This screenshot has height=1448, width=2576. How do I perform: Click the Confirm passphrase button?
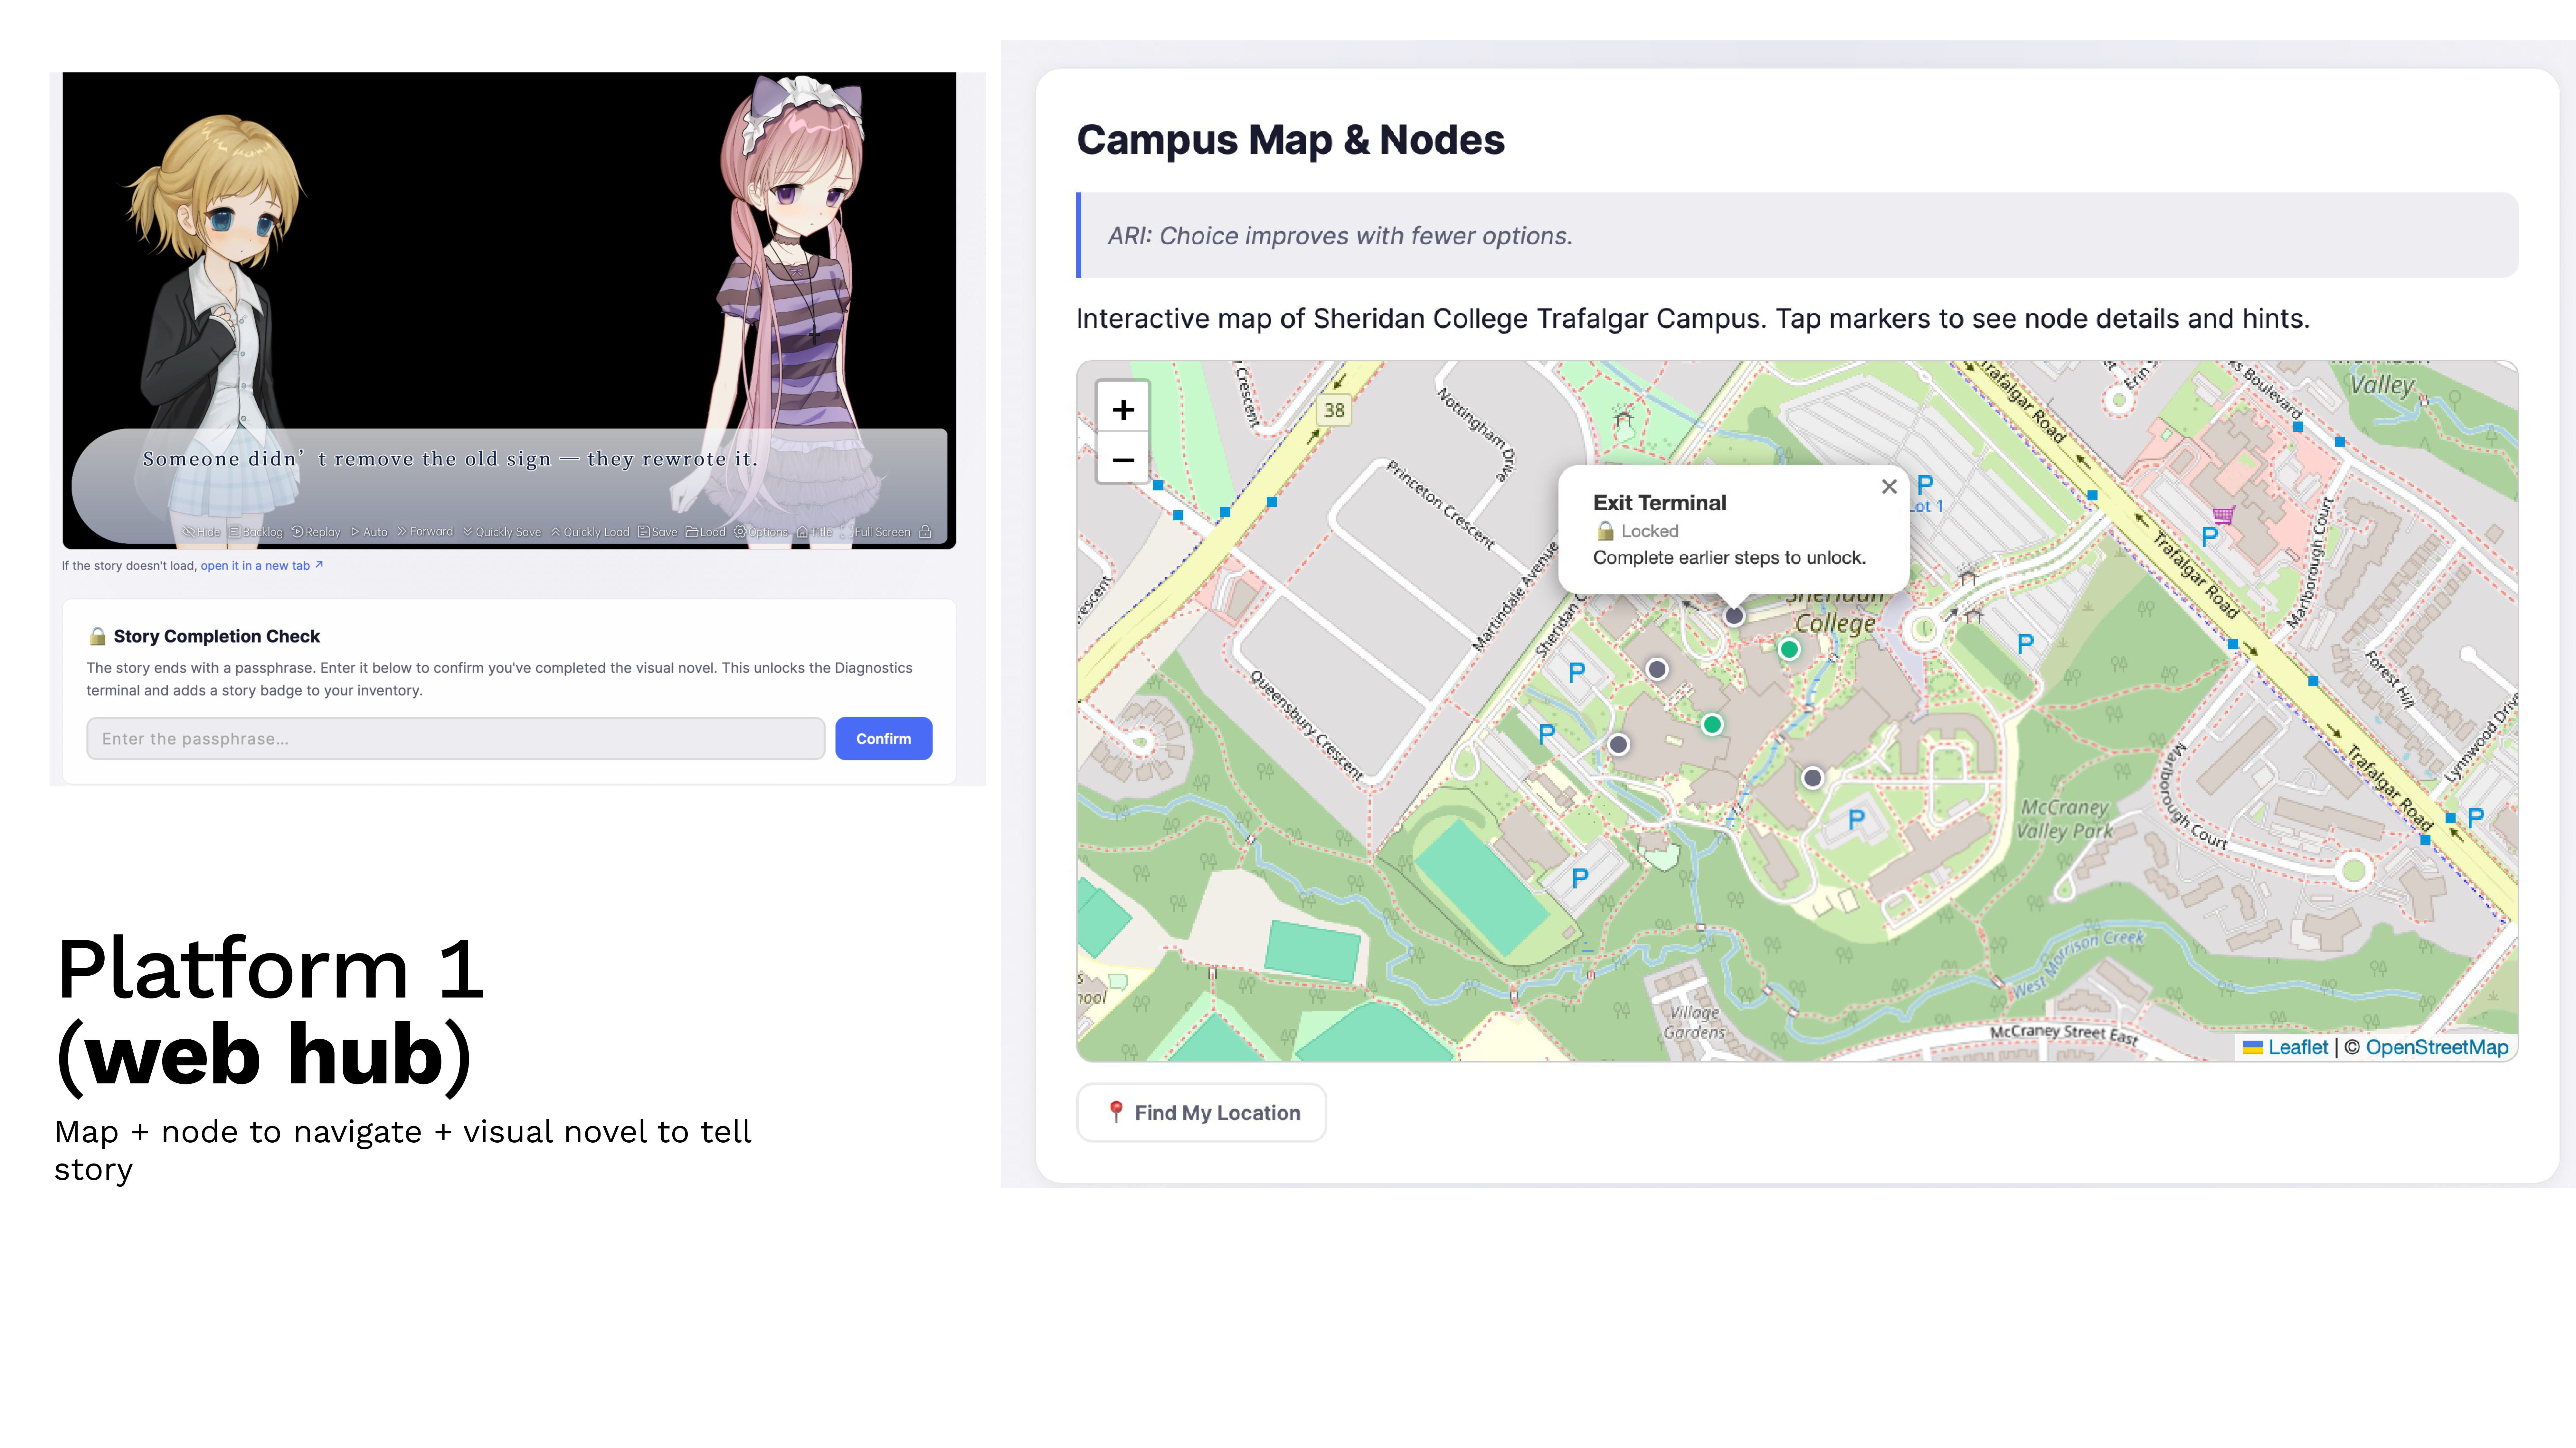pos(884,738)
